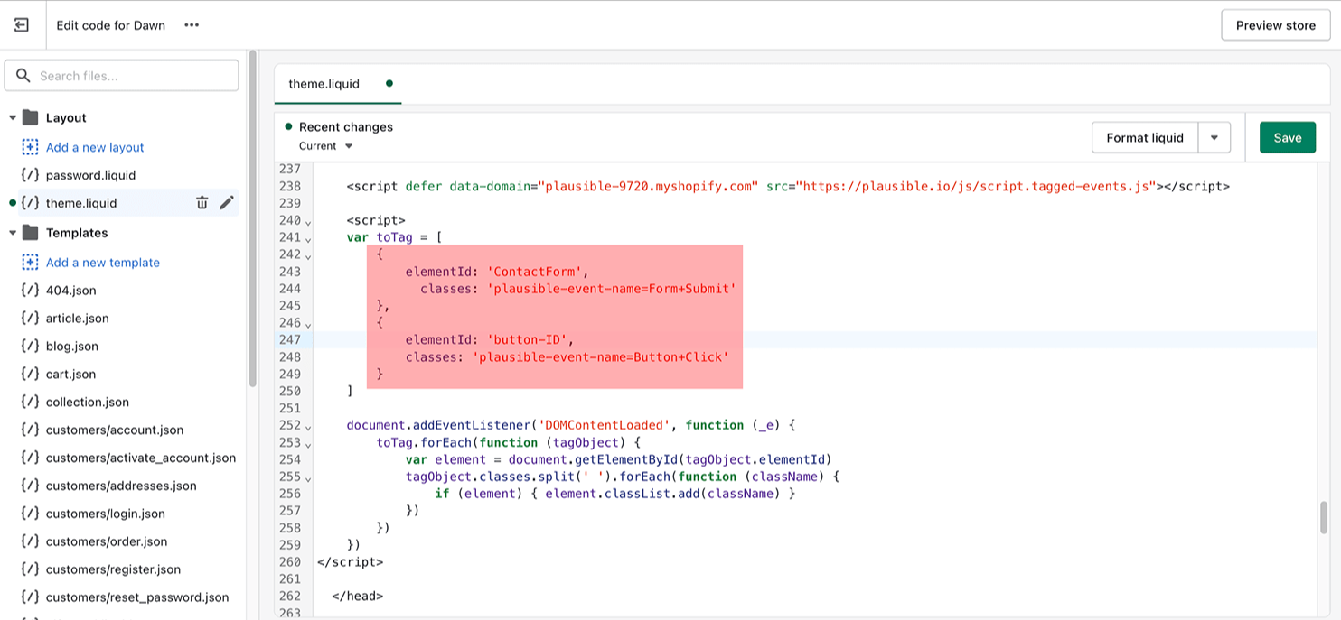
Task: Collapse the Templates folder arrow
Action: click(13, 233)
